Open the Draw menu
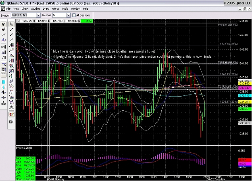Viewport: 252px width, 181px height. click(46, 9)
